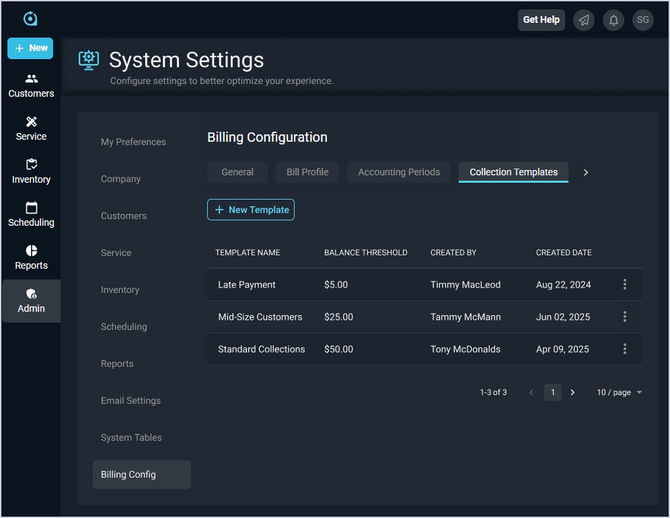Click the app logo in the top-left
This screenshot has height=518, width=670.
[30, 19]
